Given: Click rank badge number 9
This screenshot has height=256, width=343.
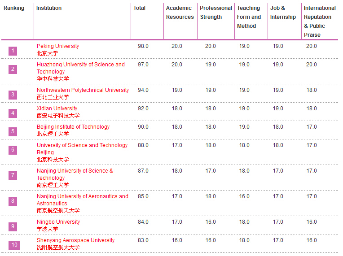Looking at the screenshot, I should pos(13,226).
